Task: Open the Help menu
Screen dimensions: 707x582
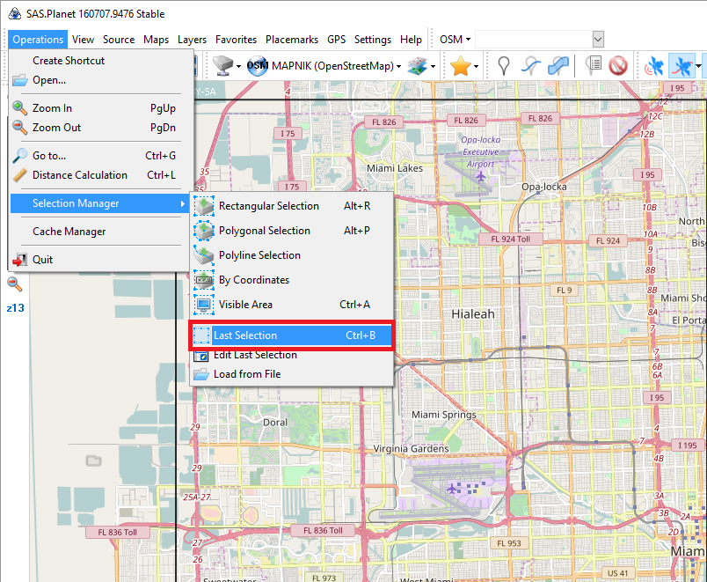Action: coord(411,40)
